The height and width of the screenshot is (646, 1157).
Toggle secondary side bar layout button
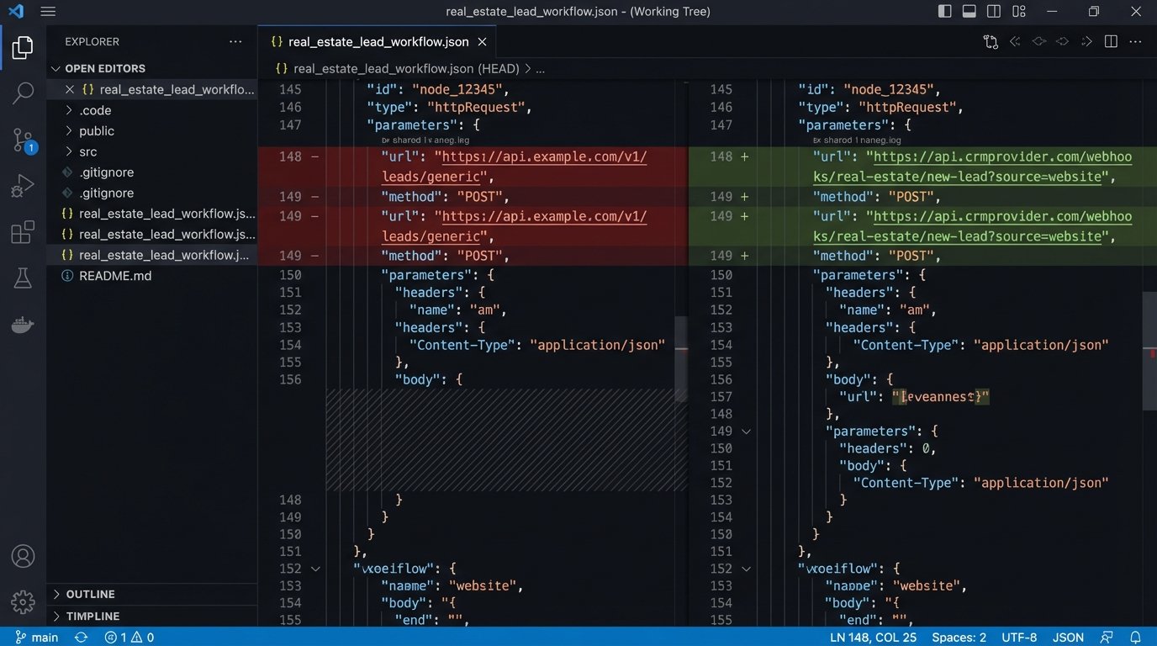coord(994,12)
